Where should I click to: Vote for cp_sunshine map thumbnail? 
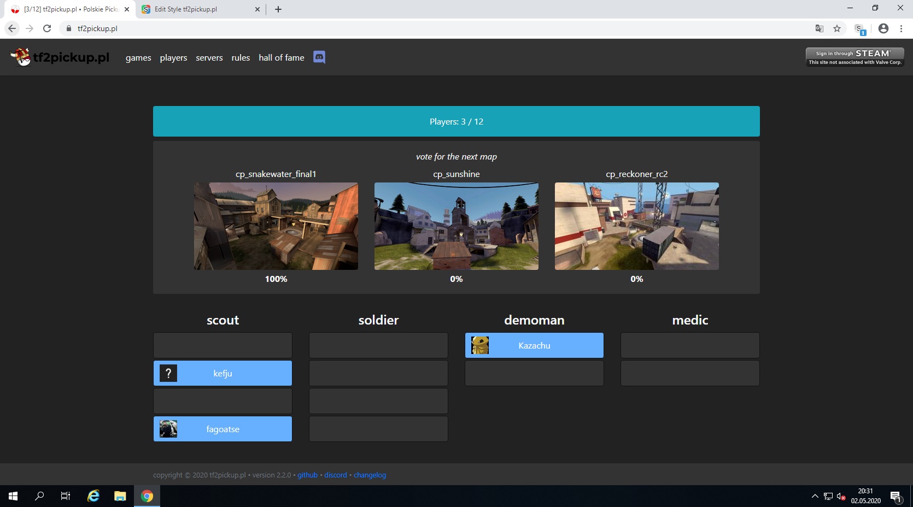tap(456, 226)
